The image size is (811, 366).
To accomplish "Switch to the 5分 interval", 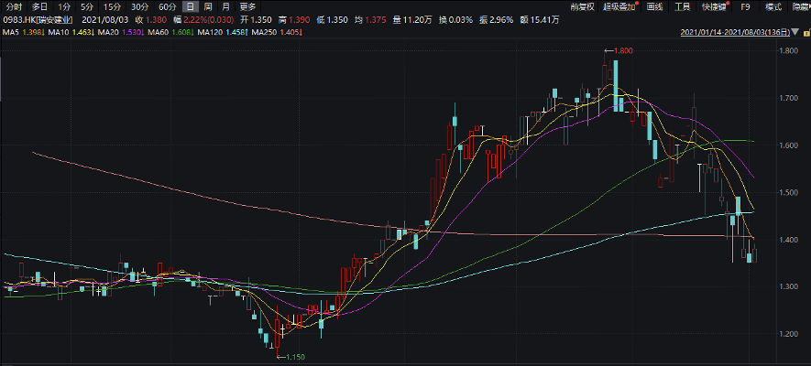I will pos(86,6).
